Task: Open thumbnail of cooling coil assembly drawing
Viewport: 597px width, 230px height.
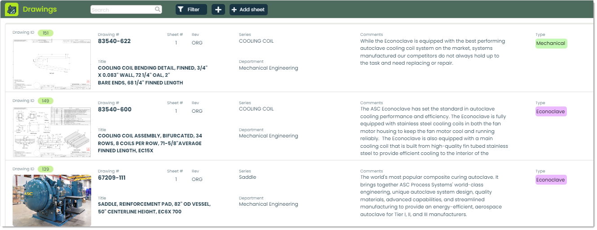Action: [x=52, y=132]
